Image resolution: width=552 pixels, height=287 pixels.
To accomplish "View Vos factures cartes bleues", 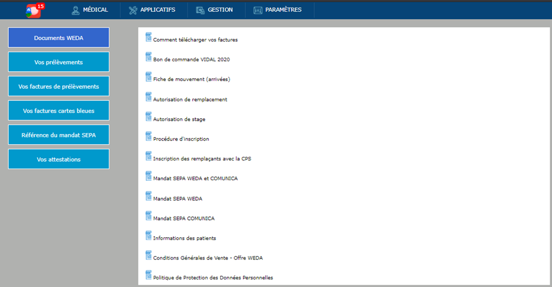I will 58,111.
